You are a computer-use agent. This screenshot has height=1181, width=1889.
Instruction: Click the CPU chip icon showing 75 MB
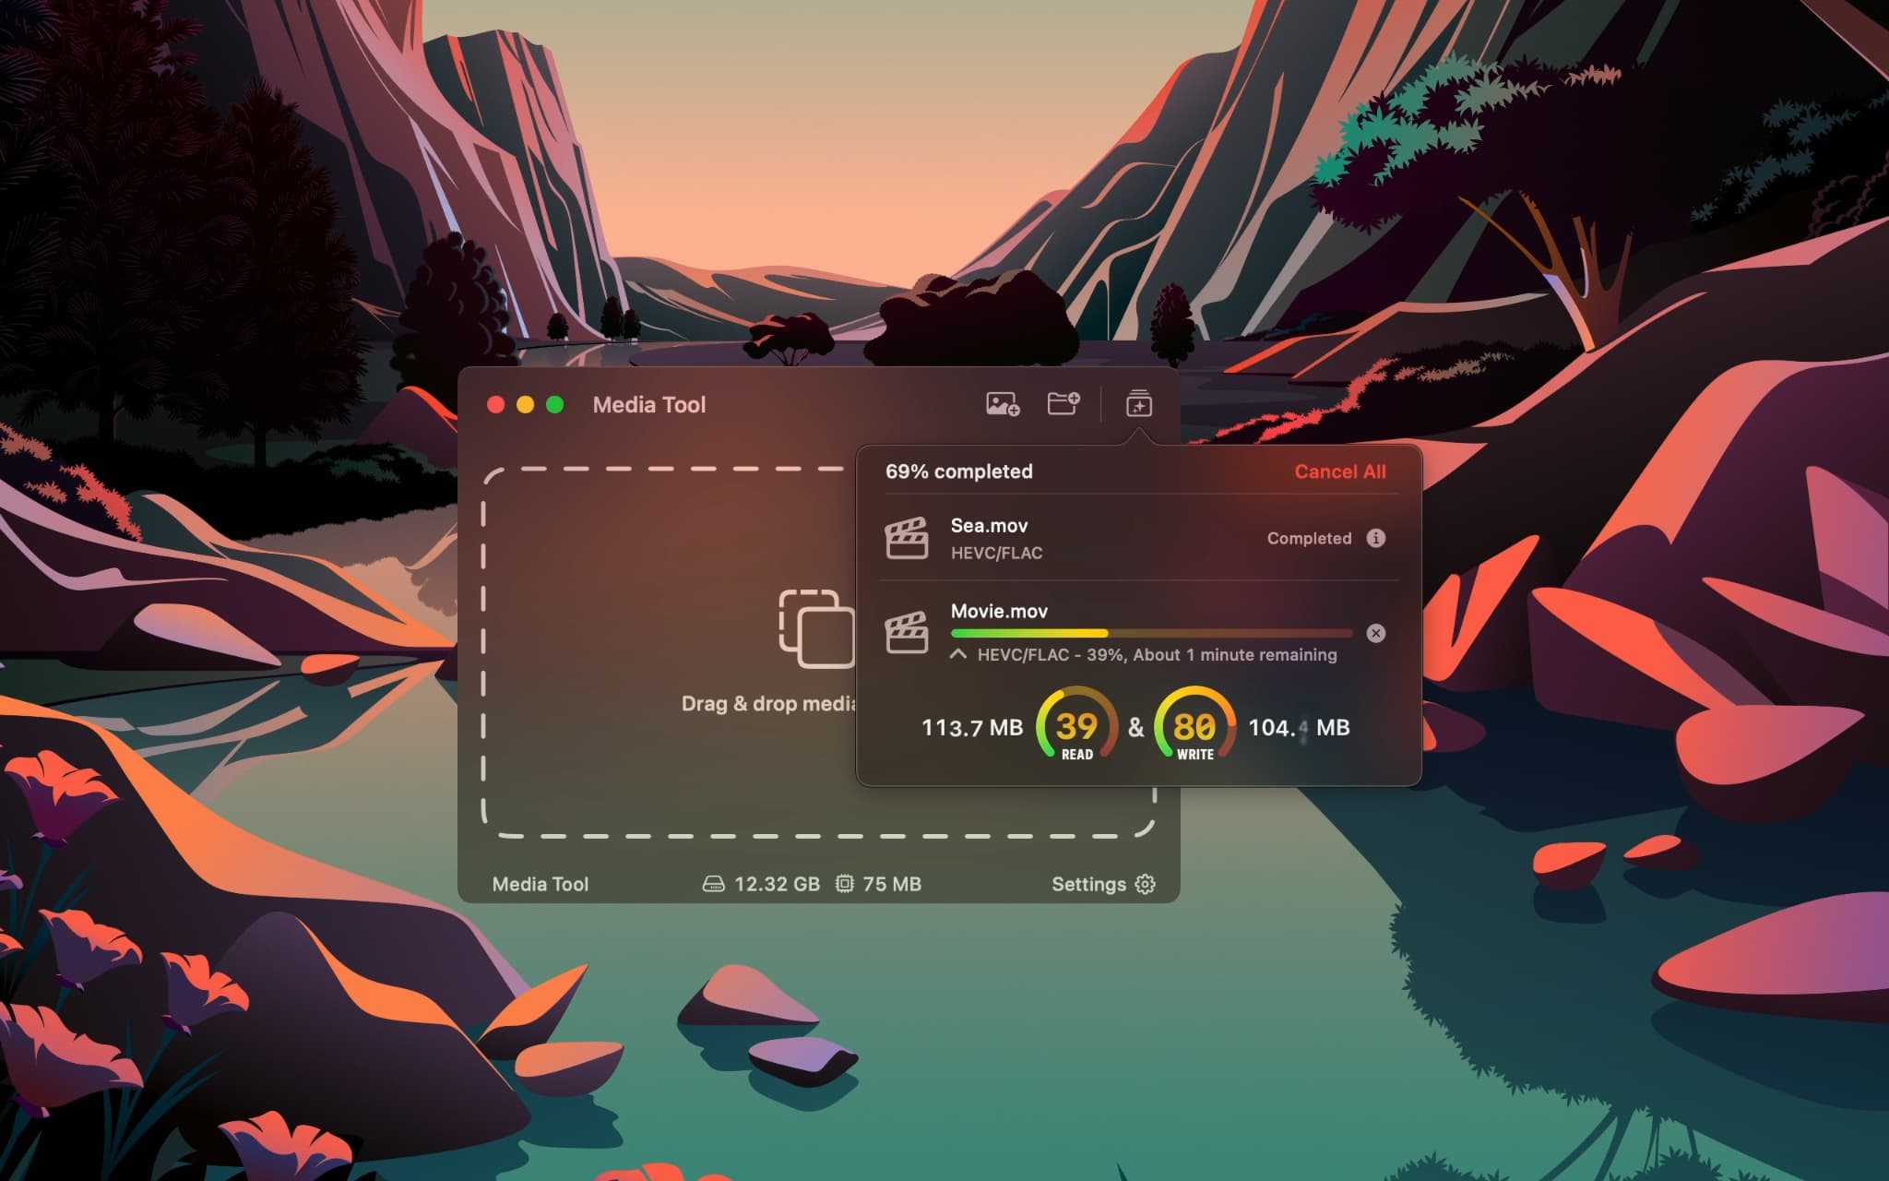pyautogui.click(x=845, y=883)
